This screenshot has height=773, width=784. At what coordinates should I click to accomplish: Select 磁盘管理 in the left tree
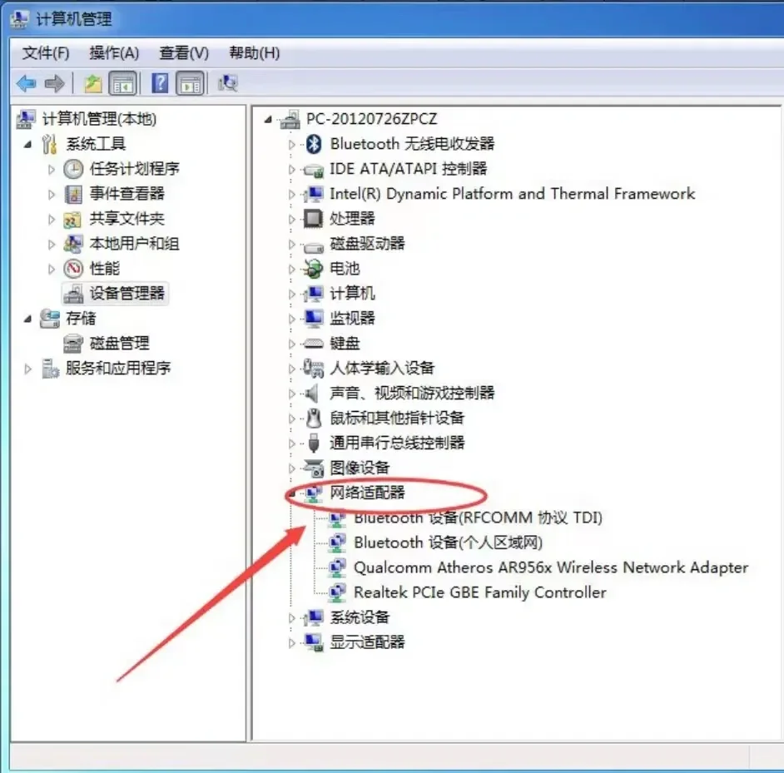[120, 344]
